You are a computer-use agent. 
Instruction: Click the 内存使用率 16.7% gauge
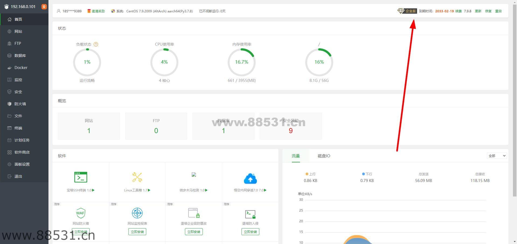(x=242, y=62)
